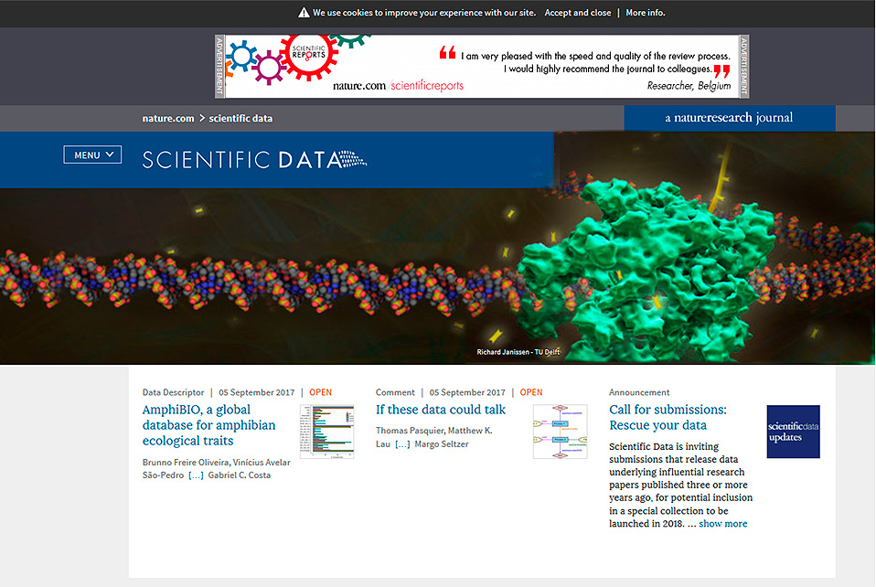
Task: Expand the Thomas Pasquier author list ellipsis
Action: tap(402, 444)
